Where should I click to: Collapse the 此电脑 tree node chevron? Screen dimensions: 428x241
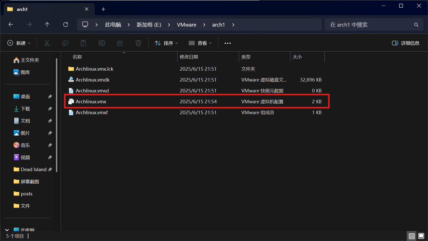7,230
